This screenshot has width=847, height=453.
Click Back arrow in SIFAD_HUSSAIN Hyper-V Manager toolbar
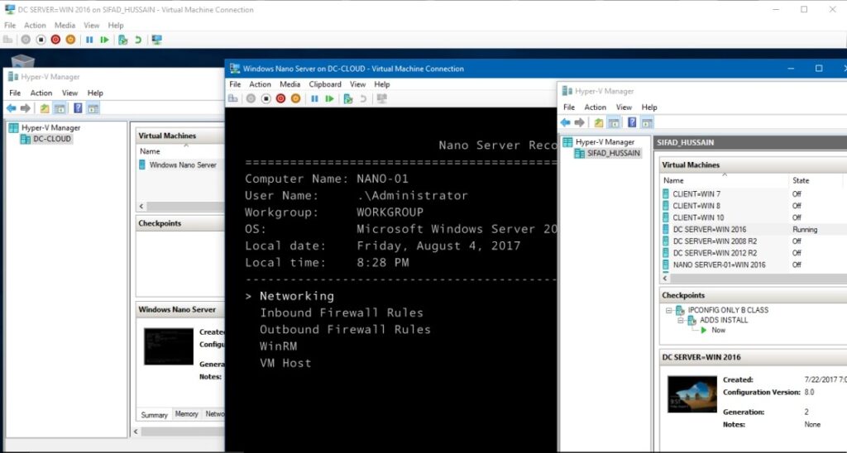tap(566, 122)
